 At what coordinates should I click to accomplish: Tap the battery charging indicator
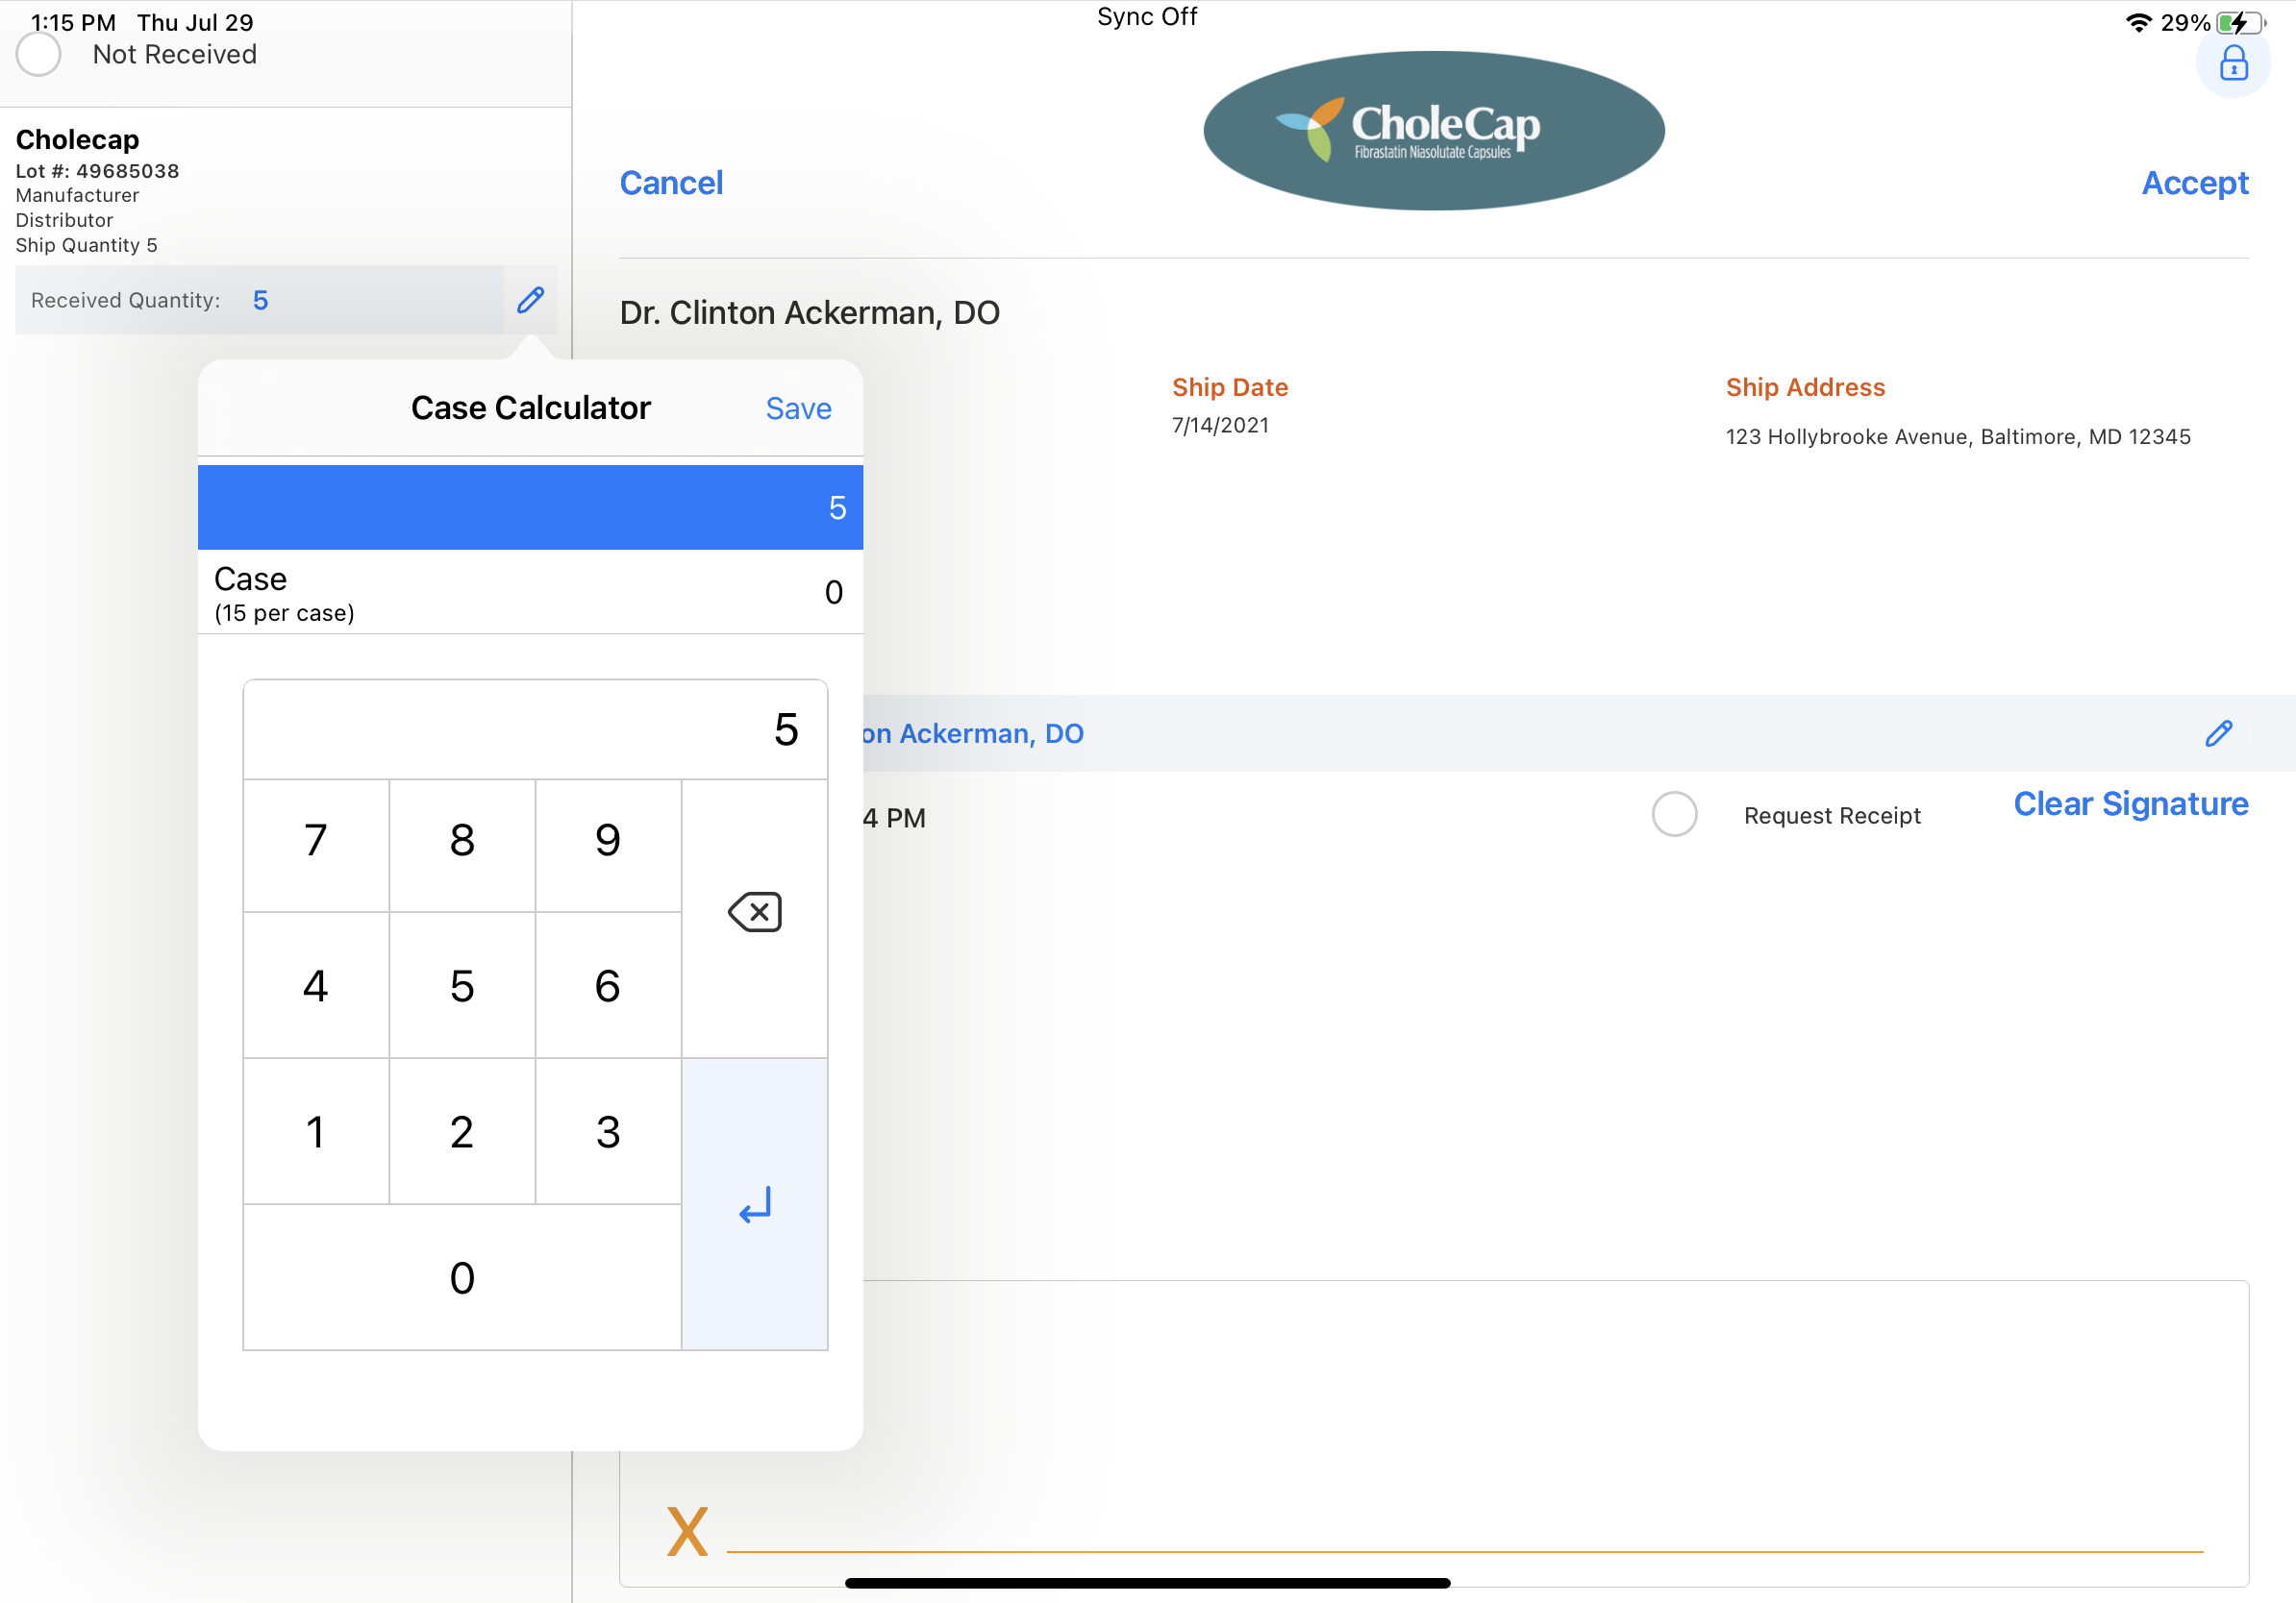(x=2238, y=22)
